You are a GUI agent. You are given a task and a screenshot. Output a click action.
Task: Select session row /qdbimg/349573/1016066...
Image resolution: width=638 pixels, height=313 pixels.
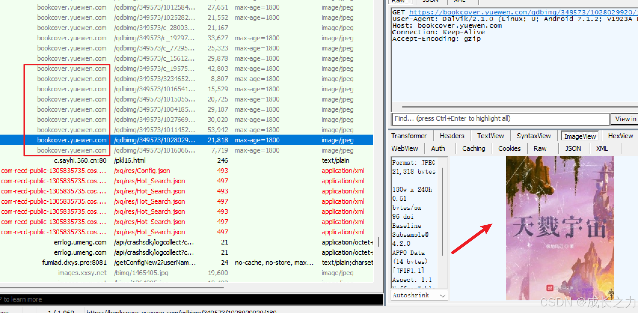click(186, 150)
